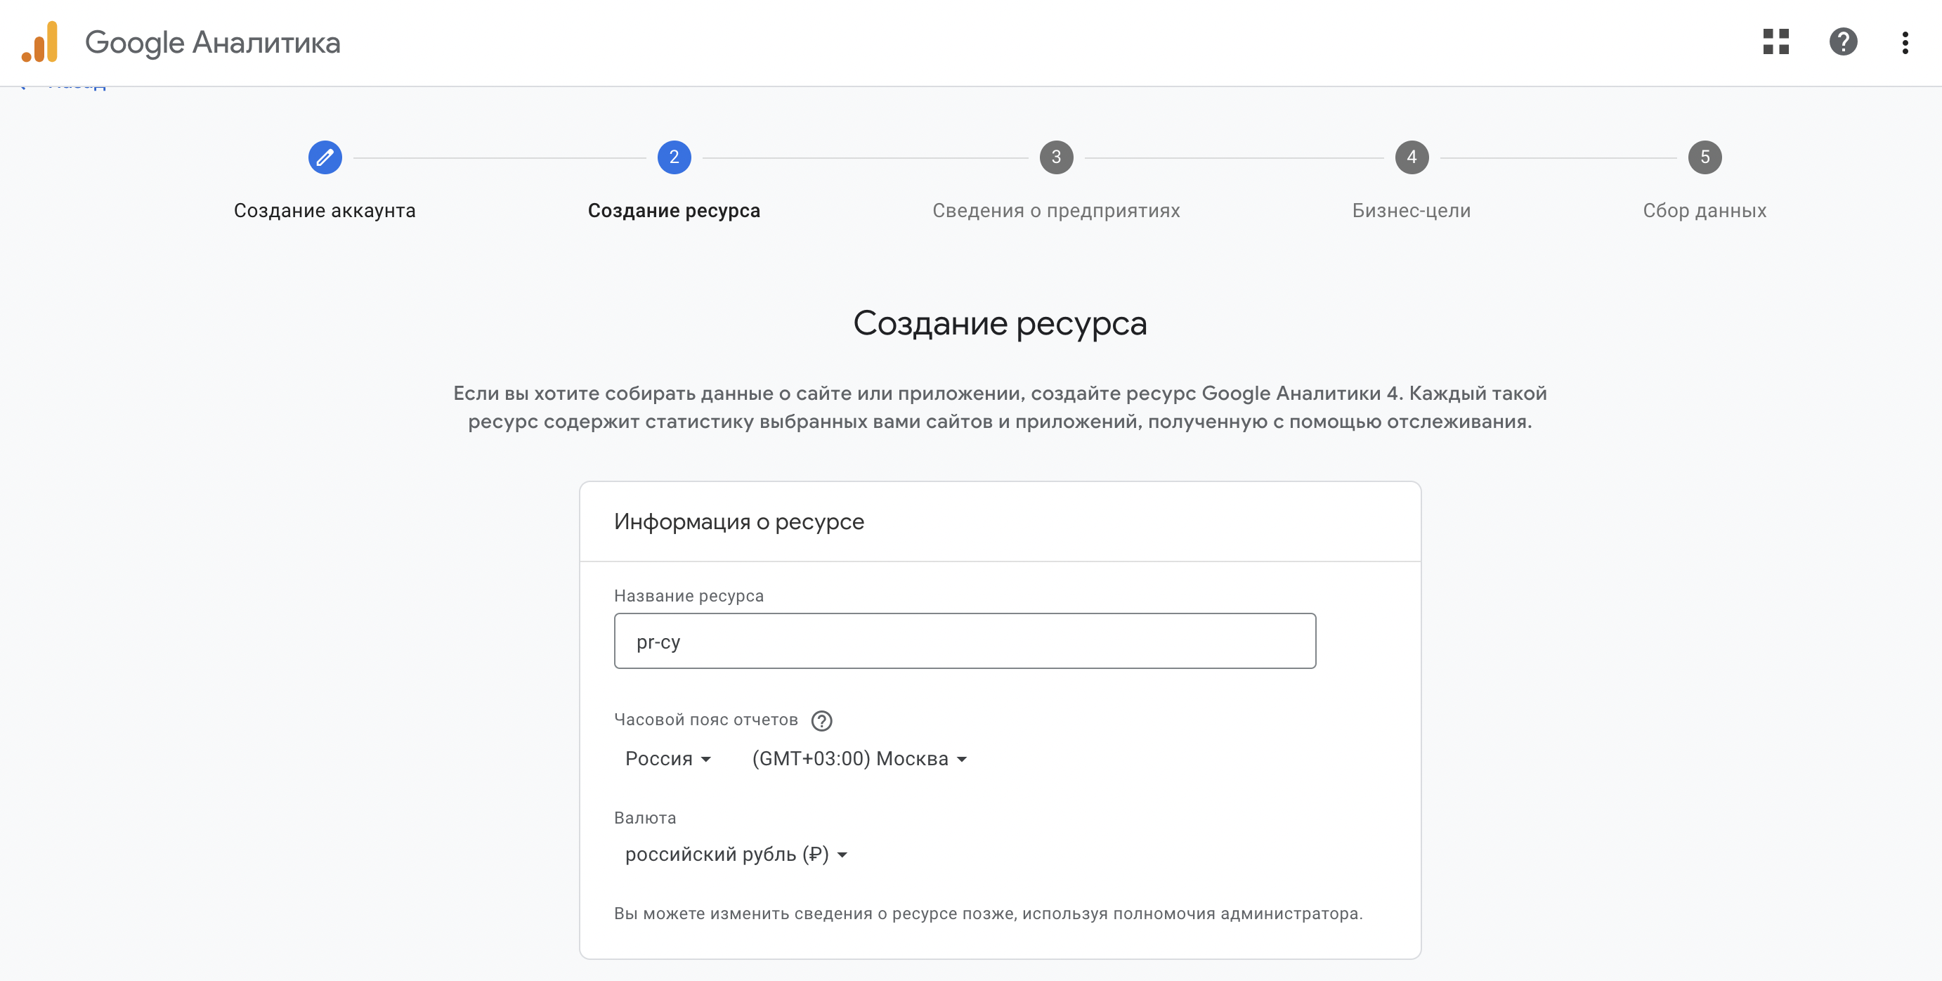Screen dimensions: 1942x981
Task: Go to the Создание ресурса step label
Action: (674, 210)
